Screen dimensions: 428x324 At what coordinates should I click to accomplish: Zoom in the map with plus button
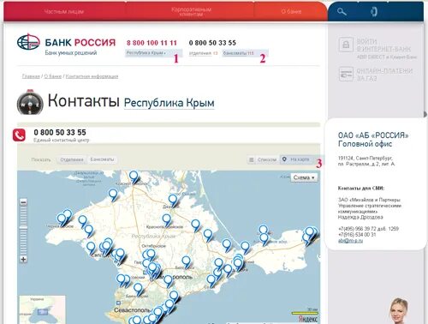(23, 260)
